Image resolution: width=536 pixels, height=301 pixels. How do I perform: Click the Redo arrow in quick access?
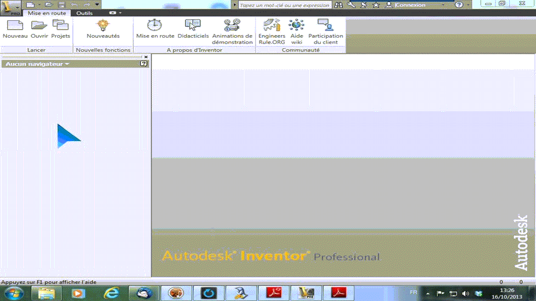87,5
